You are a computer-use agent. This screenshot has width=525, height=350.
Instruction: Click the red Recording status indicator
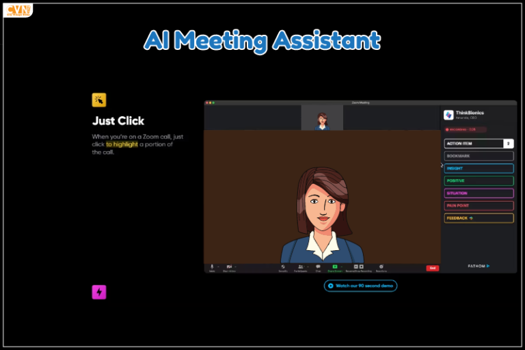point(465,129)
